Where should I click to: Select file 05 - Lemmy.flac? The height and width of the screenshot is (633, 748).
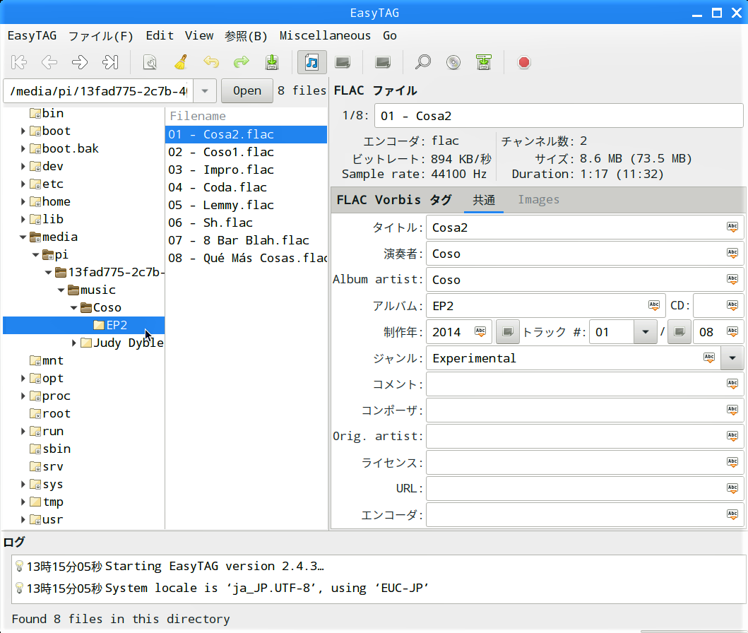click(x=246, y=205)
